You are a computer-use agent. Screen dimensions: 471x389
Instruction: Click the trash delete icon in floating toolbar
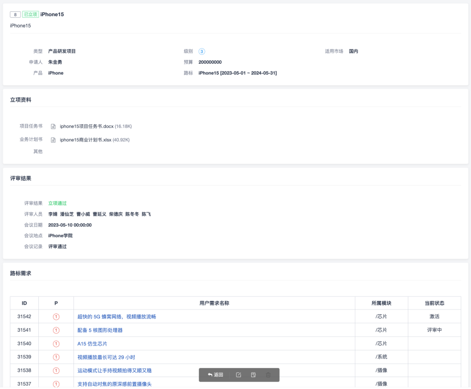coord(268,374)
